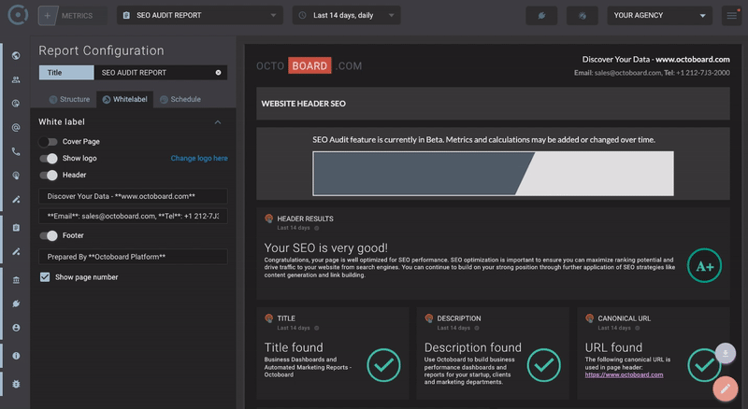Click the METRICS label in top bar
Image resolution: width=748 pixels, height=409 pixels.
click(x=77, y=16)
